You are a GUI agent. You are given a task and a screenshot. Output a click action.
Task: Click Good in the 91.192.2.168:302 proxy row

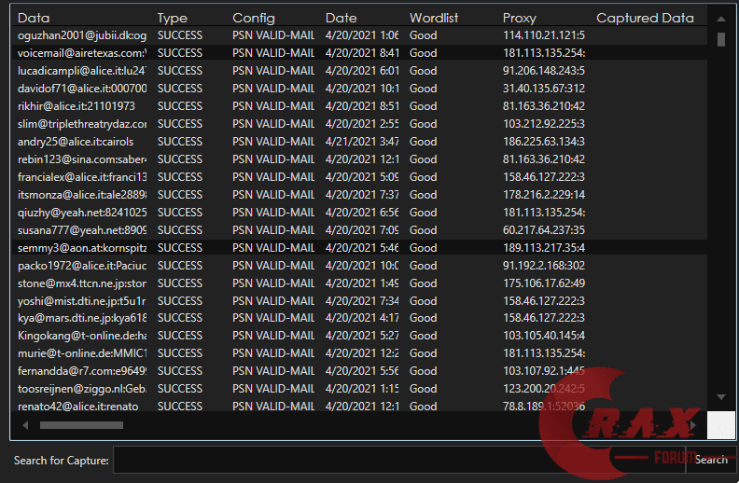click(x=424, y=266)
